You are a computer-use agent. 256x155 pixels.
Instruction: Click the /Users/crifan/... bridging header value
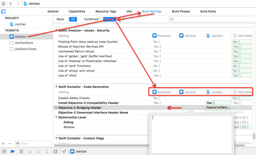[218, 108]
